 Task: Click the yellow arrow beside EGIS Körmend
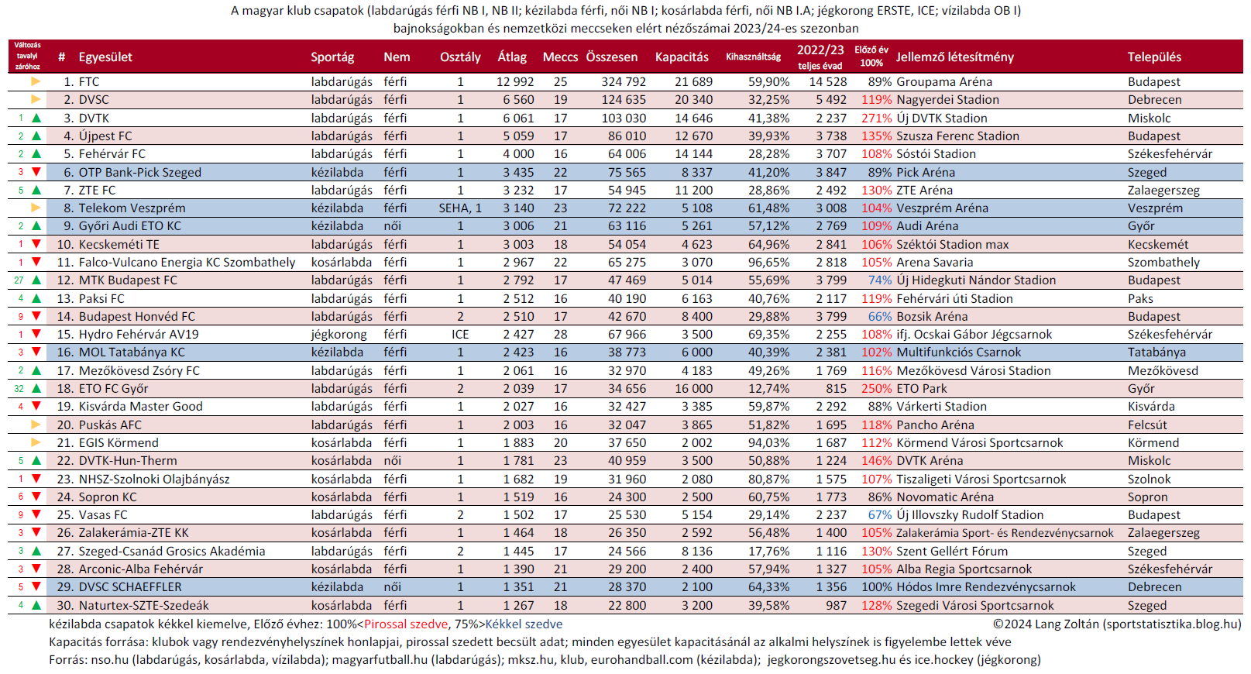point(36,442)
